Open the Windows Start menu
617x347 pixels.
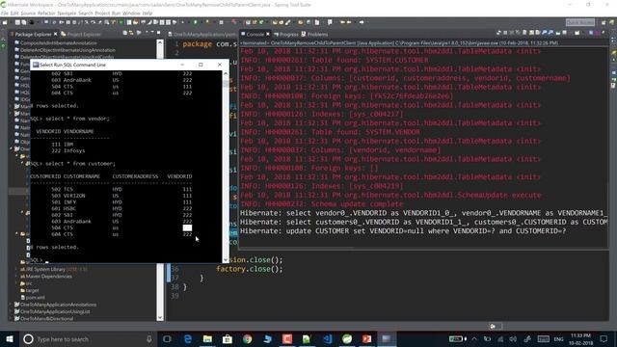tap(9, 338)
